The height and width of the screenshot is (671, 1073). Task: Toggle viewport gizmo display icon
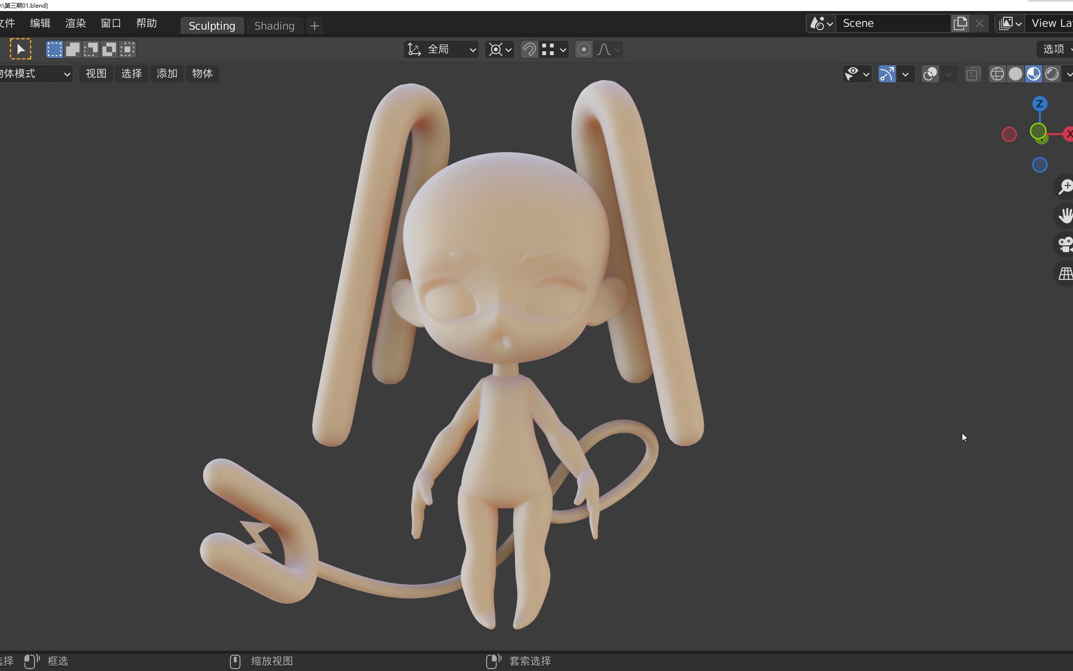coord(888,73)
